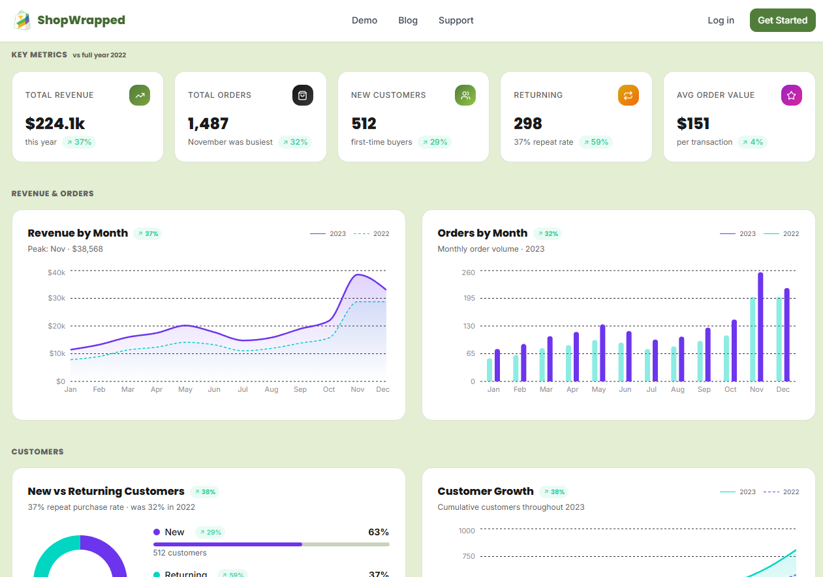Click the 1,487 total orders value
The height and width of the screenshot is (577, 823).
pyautogui.click(x=208, y=123)
